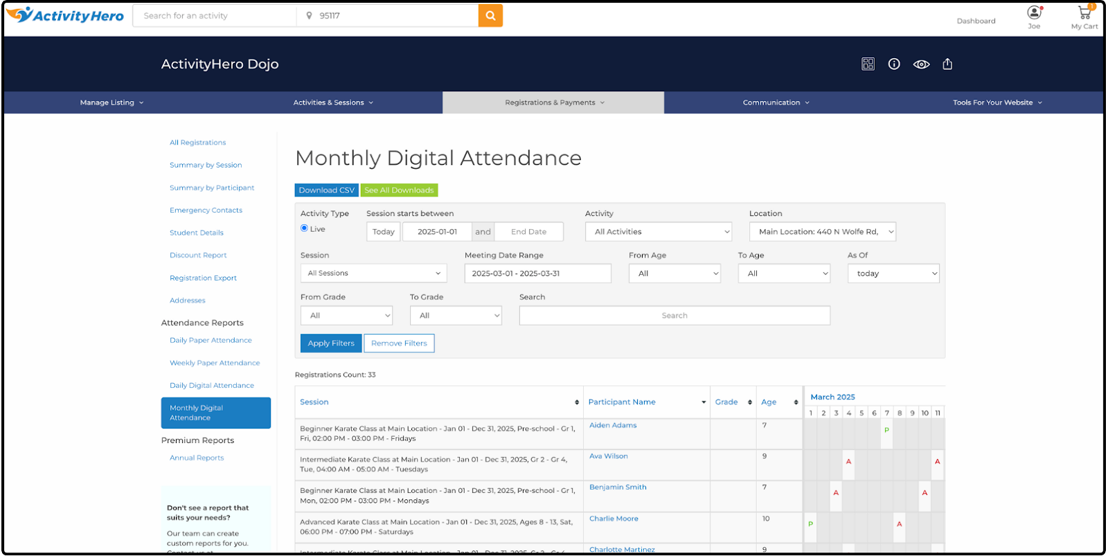Viewport: 1108px width, 556px height.
Task: Open Student Details report
Action: [x=197, y=233]
